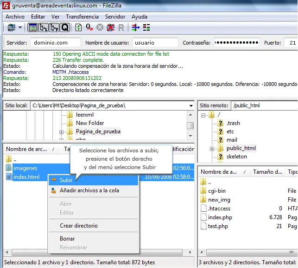The image size is (298, 268).
Task: Open the Site Manager dropdown arrow
Action: (x=20, y=28)
